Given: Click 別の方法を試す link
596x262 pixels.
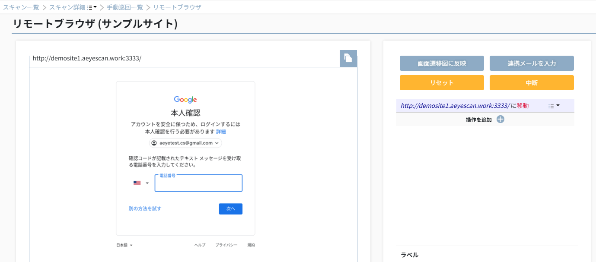Looking at the screenshot, I should [145, 208].
